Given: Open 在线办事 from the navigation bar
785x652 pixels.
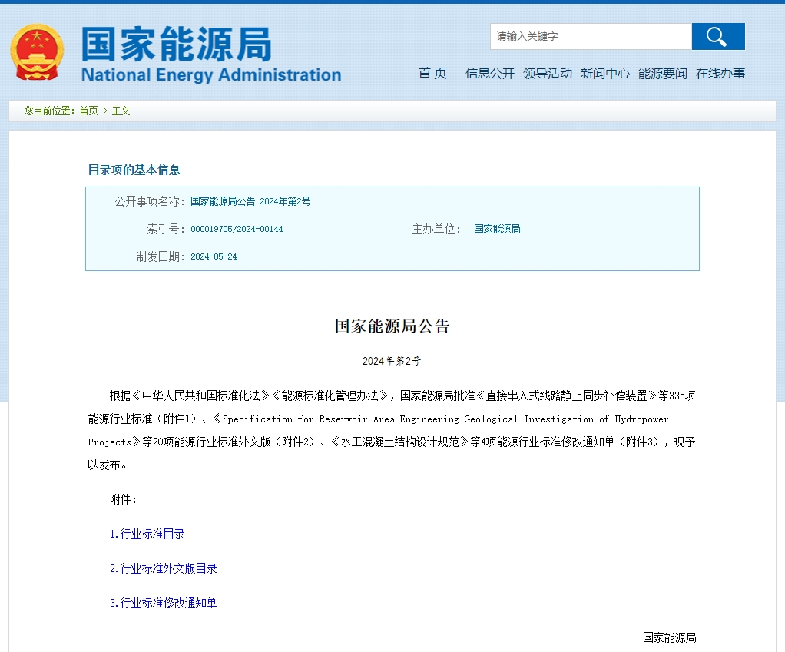Looking at the screenshot, I should 720,74.
